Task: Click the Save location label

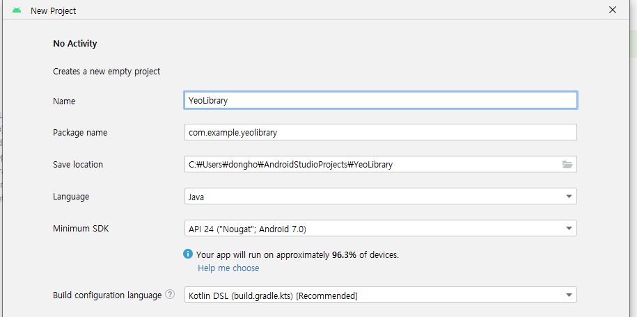Action: click(78, 164)
